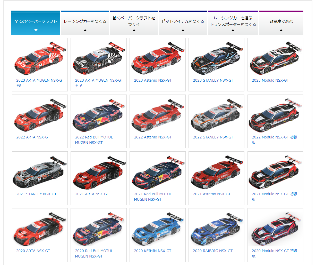
Task: Follow the '2020 Red Bull MOTUL MUGEN NSX-GT' link
Action: click(94, 253)
